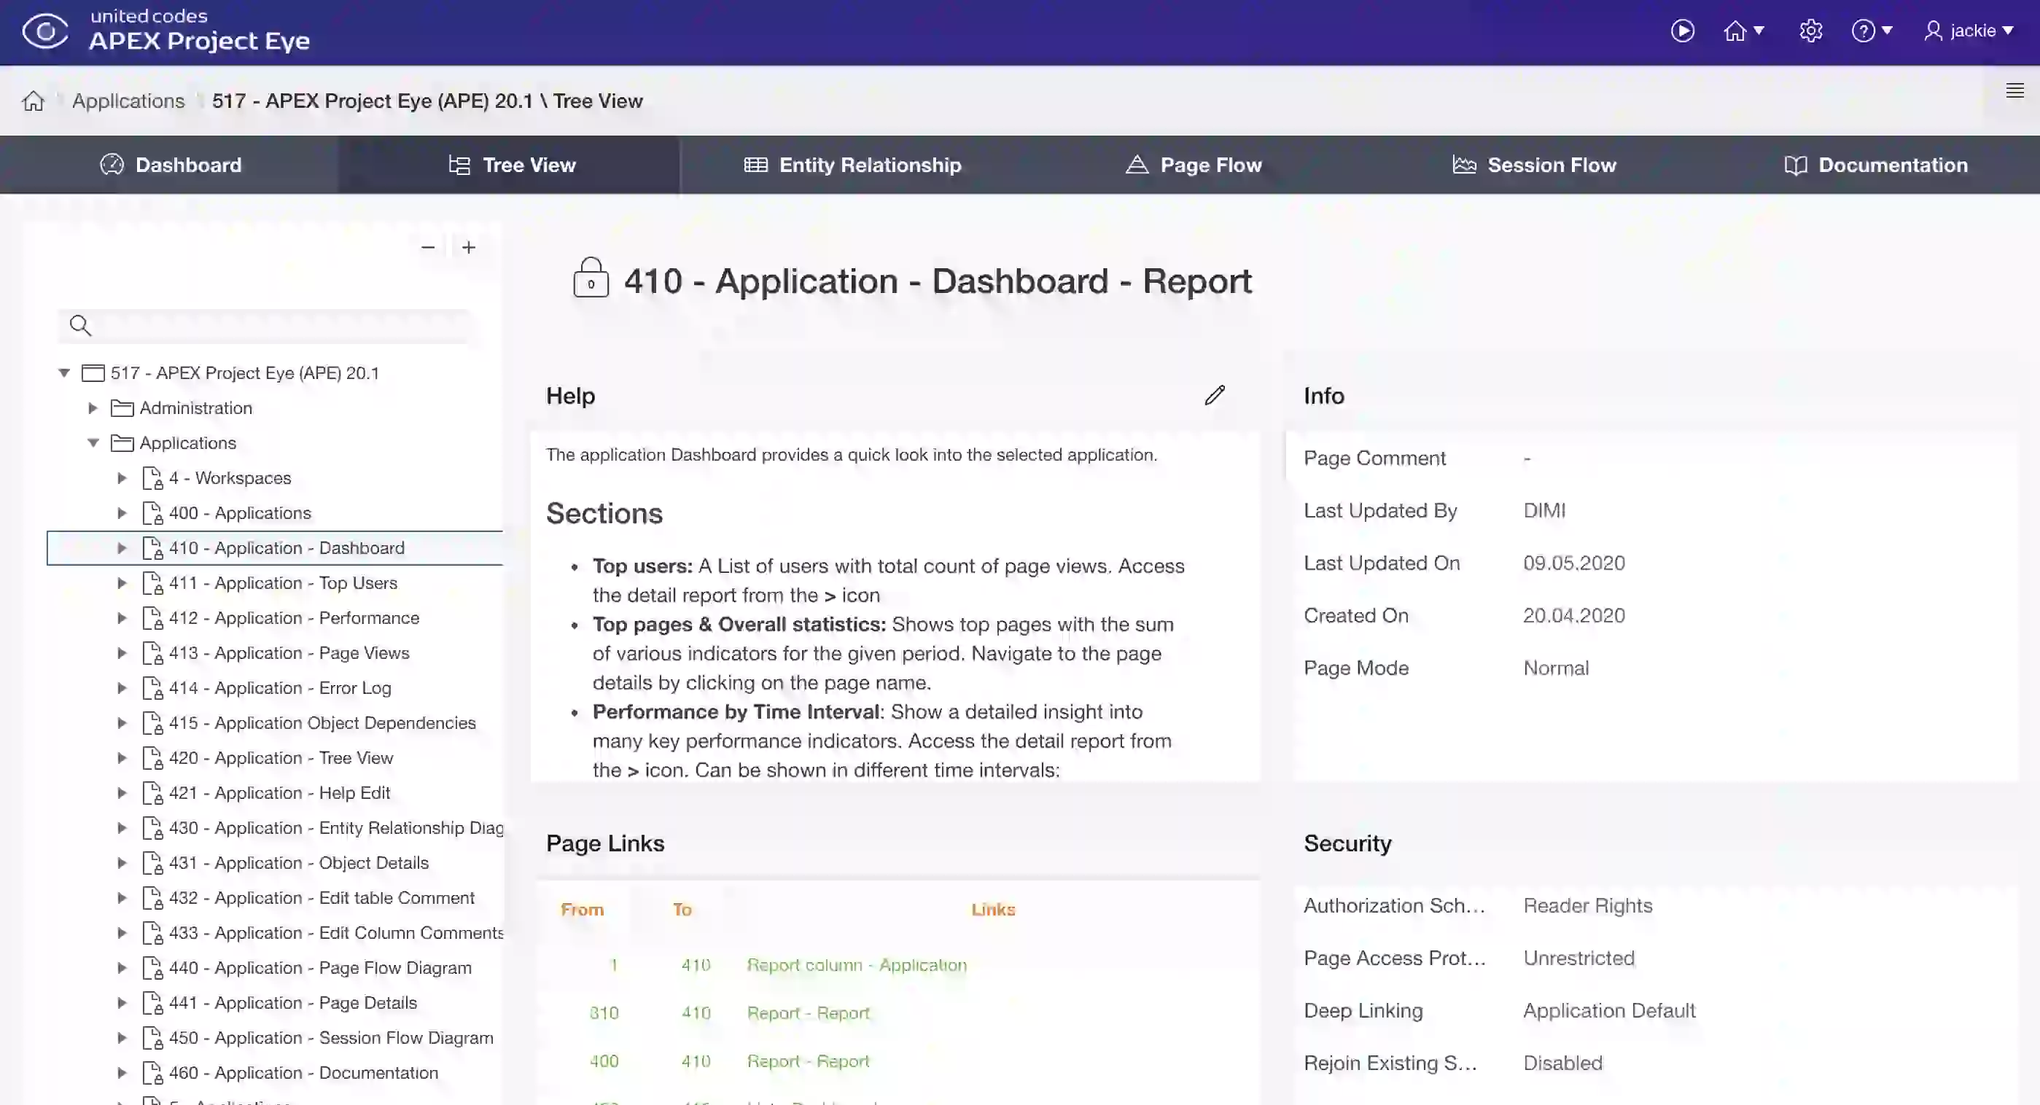The height and width of the screenshot is (1105, 2040).
Task: Select 440 - Application - Page Flow Diagram
Action: click(320, 967)
